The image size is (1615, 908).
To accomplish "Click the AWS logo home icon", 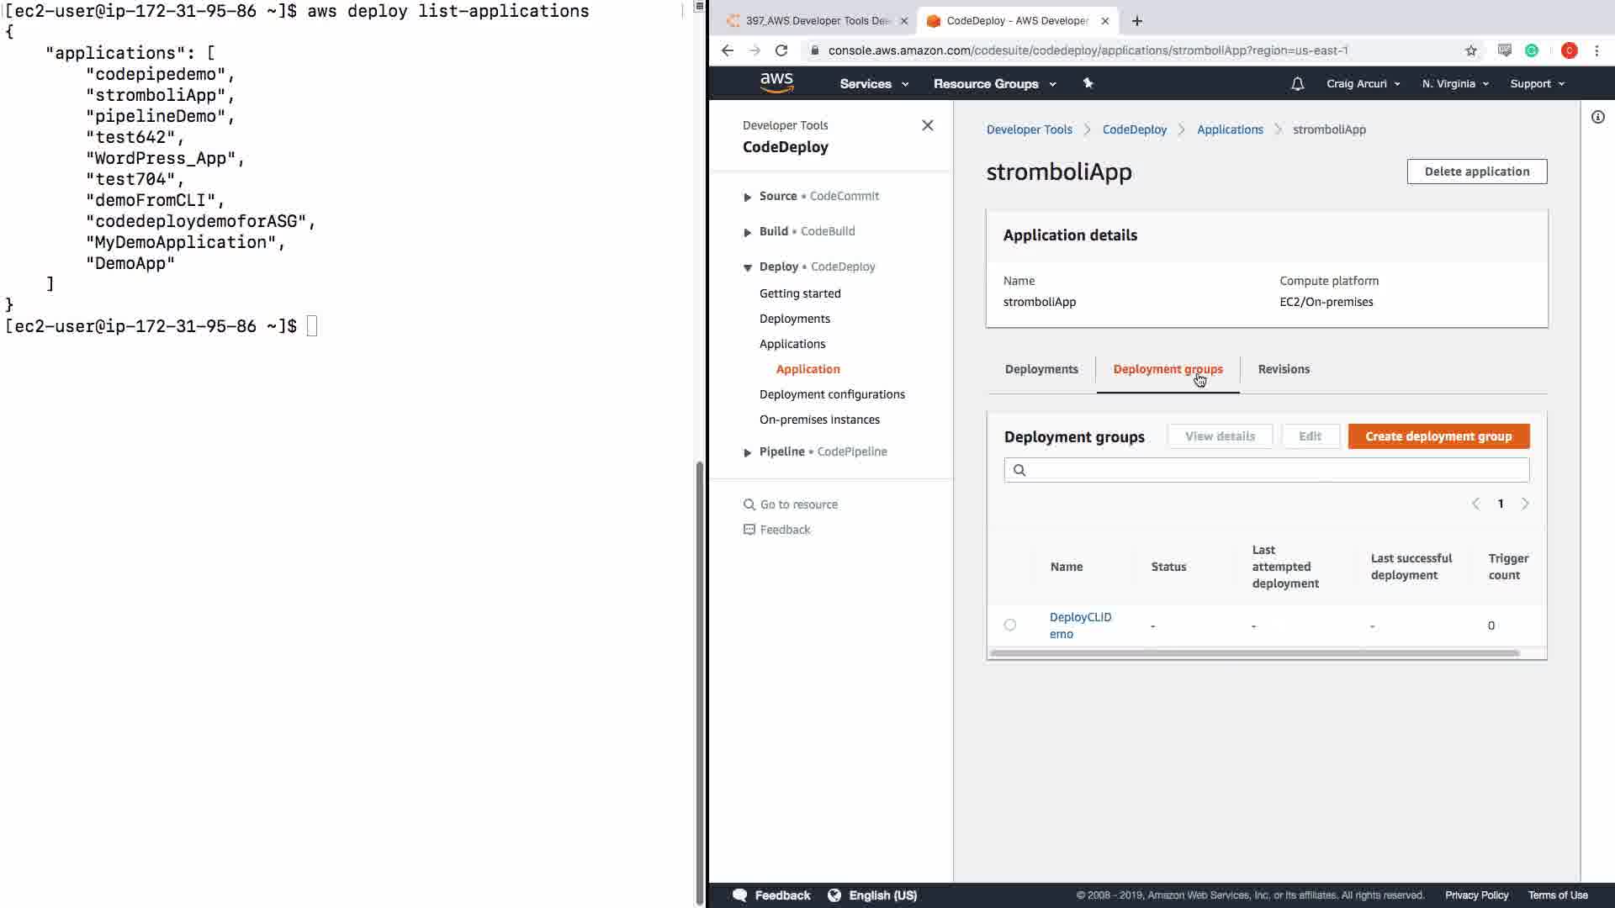I will [776, 82].
